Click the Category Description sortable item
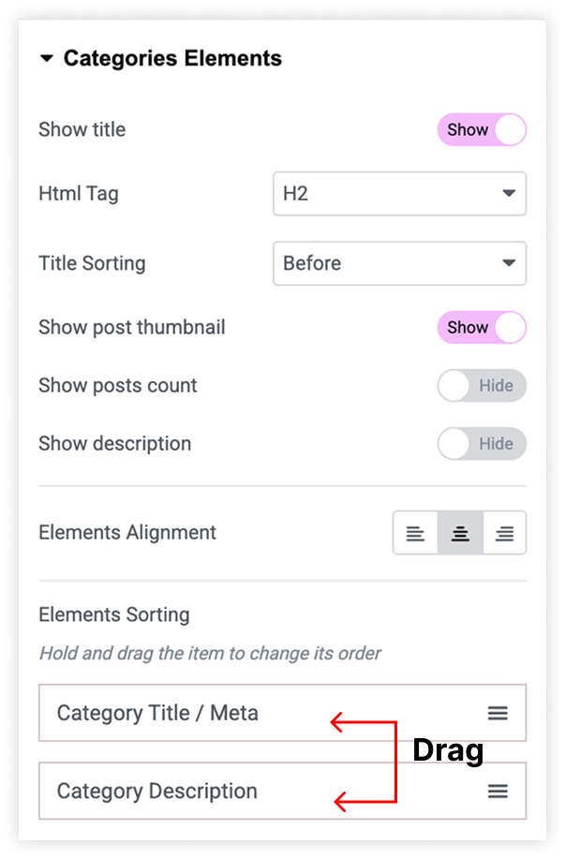The width and height of the screenshot is (565, 859). point(156,792)
